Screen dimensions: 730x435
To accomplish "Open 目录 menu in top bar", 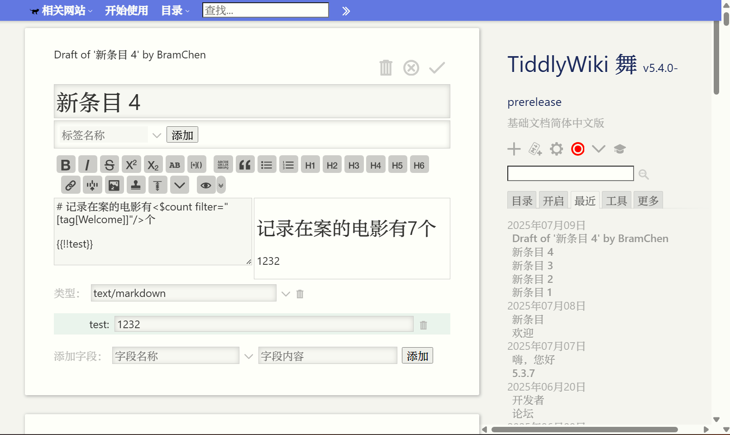I will pos(176,11).
